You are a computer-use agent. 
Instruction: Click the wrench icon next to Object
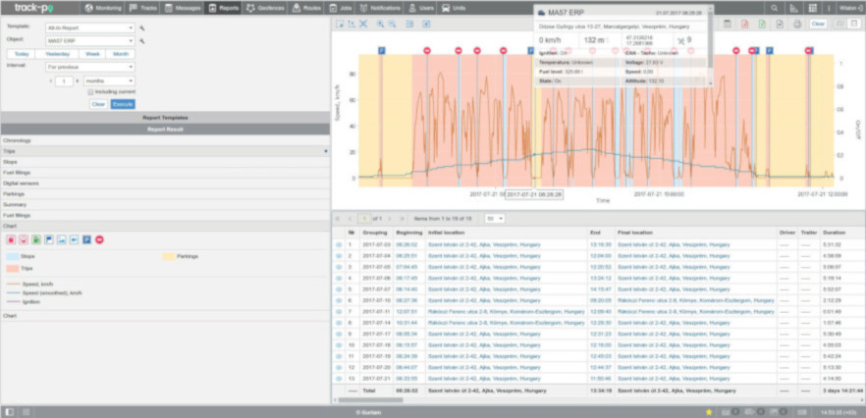coord(142,41)
